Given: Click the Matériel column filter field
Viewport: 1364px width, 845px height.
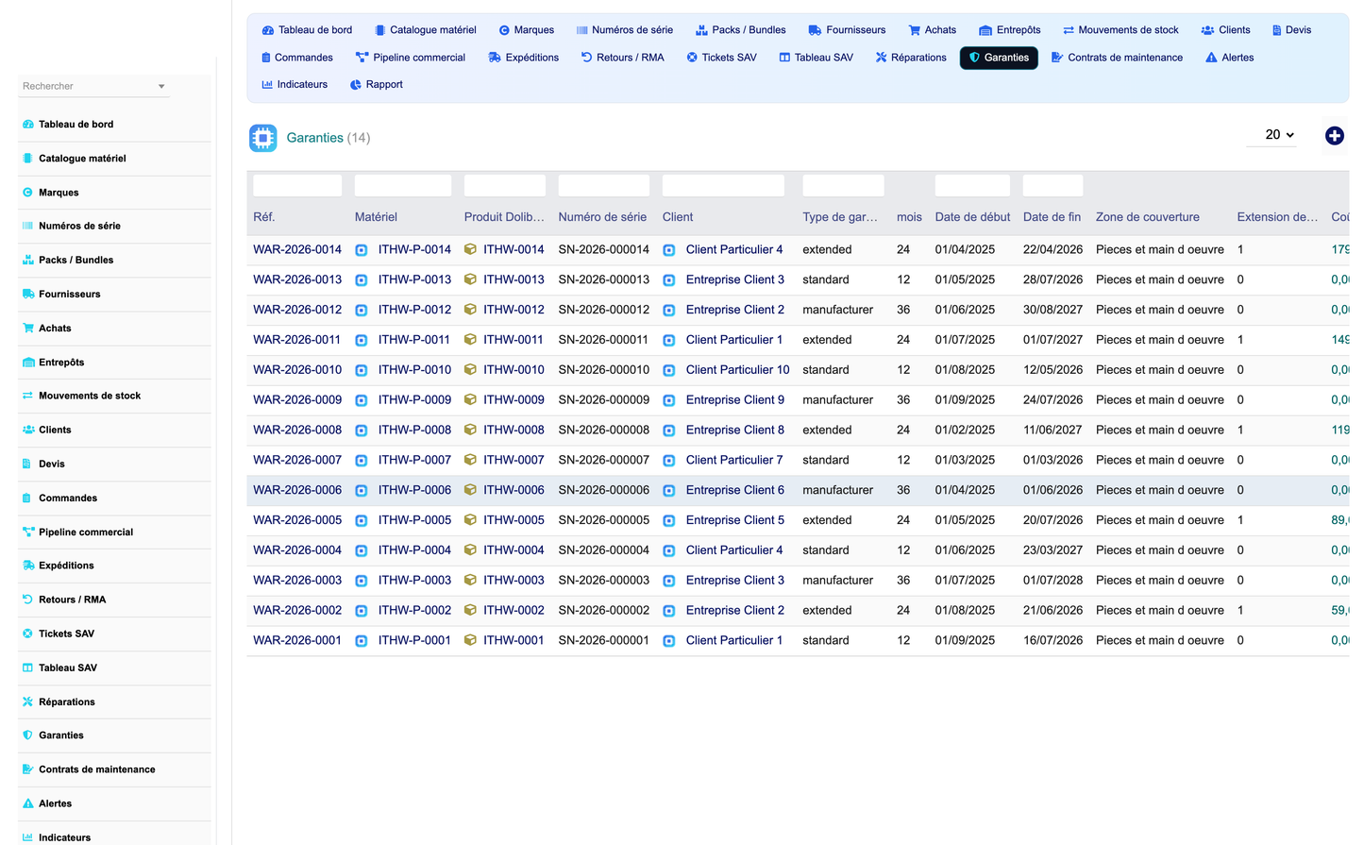Looking at the screenshot, I should 403,186.
